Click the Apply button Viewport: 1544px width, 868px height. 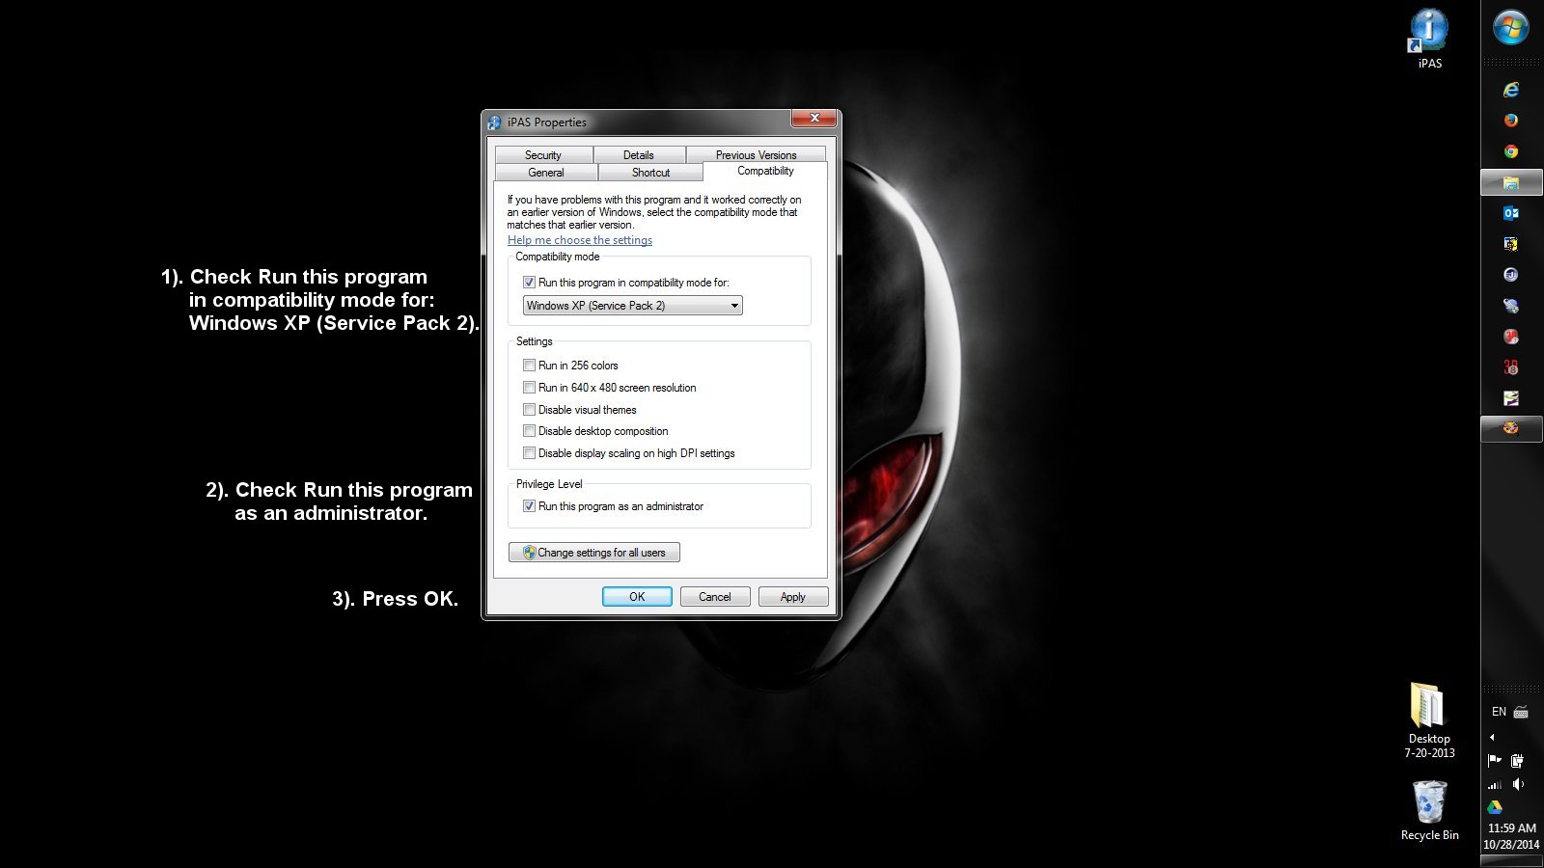click(793, 597)
